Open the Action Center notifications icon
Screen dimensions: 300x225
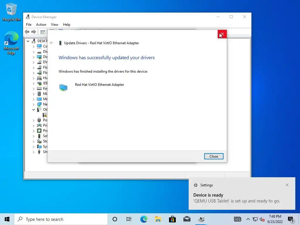tap(291, 219)
